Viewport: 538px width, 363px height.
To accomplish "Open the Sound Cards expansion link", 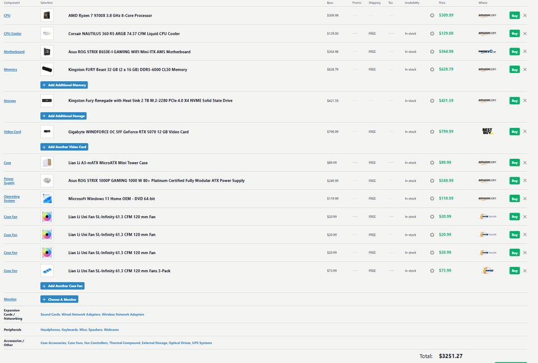I will click(50, 314).
